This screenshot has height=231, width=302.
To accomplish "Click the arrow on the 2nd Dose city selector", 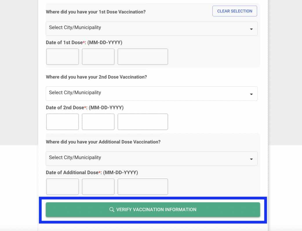I will coord(251,94).
